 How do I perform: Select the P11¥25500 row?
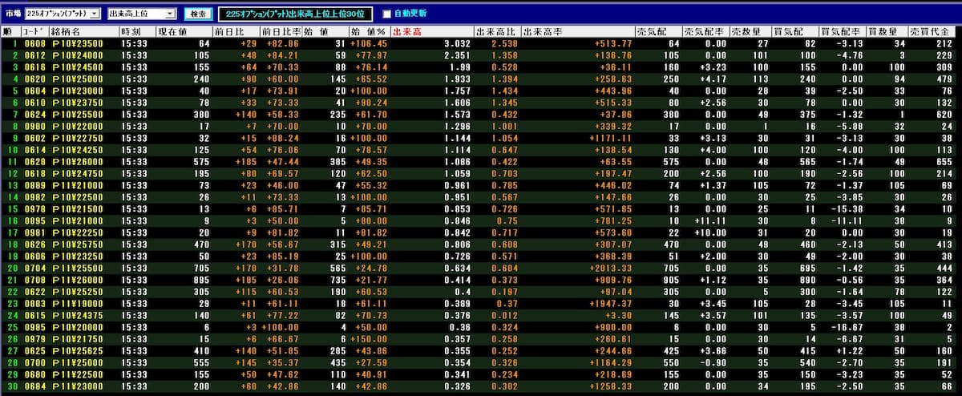point(78,269)
